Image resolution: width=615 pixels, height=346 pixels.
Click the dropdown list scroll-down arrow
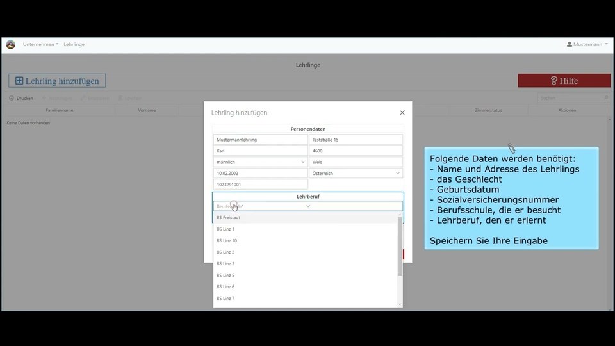[x=400, y=304]
